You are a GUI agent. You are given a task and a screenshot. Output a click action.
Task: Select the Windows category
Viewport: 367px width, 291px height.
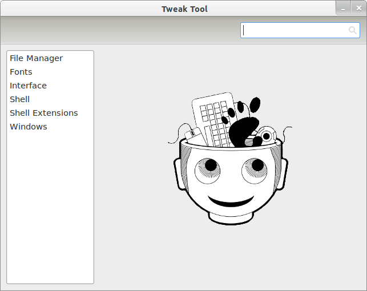coord(50,127)
